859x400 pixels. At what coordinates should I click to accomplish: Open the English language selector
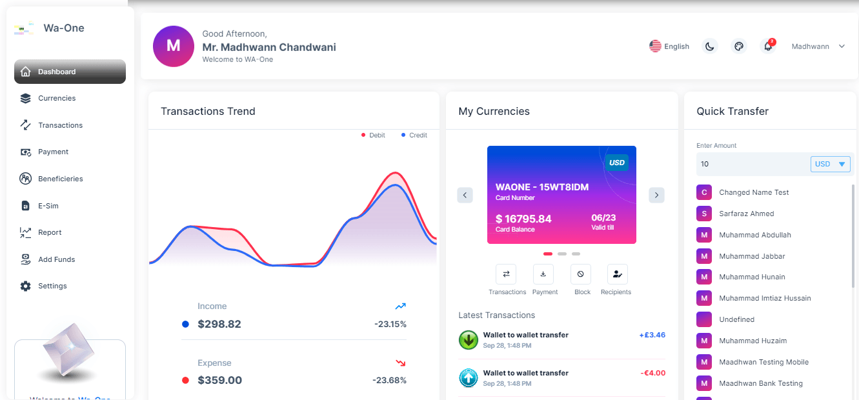tap(669, 46)
